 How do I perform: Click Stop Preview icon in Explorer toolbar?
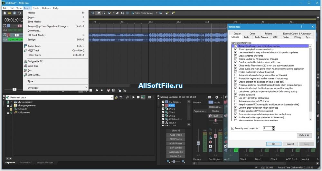tap(138, 97)
